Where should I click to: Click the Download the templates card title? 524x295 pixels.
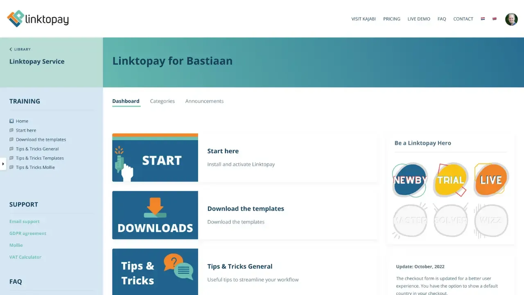(246, 209)
